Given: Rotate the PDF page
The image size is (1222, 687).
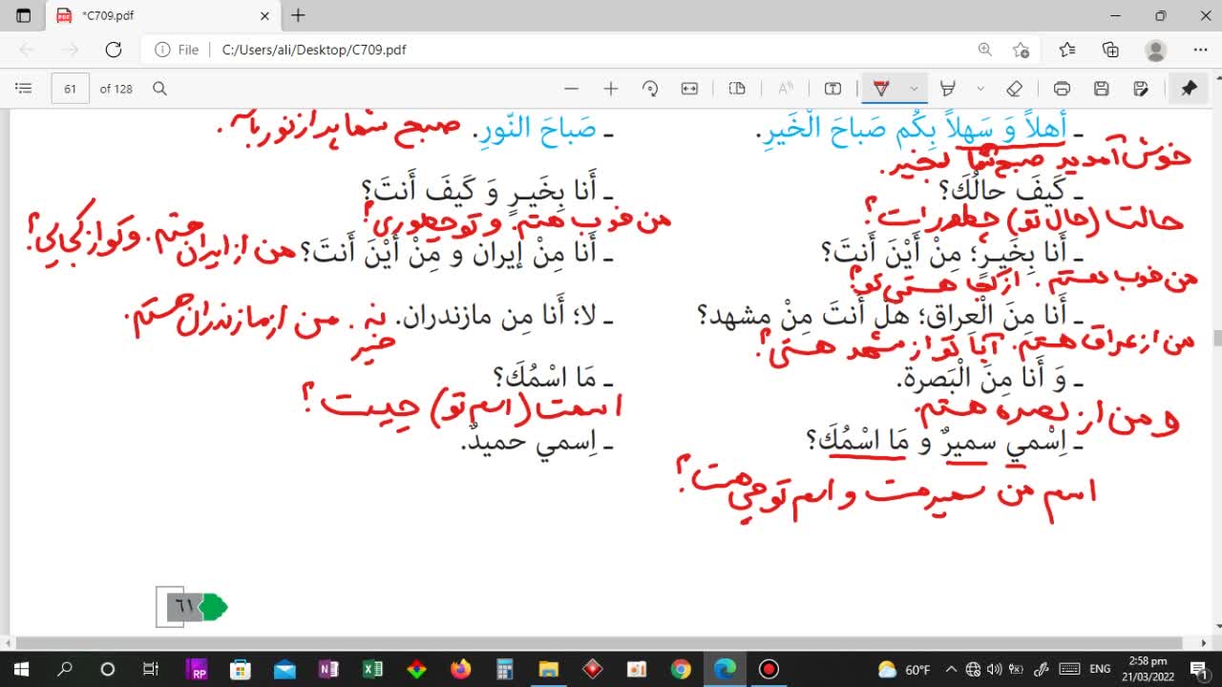Looking at the screenshot, I should pos(650,89).
